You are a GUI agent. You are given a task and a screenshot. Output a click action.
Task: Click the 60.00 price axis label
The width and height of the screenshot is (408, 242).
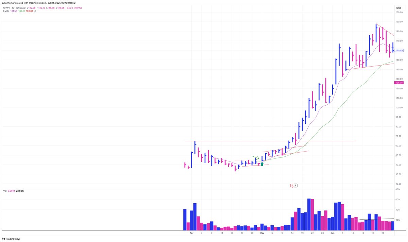pyautogui.click(x=399, y=145)
